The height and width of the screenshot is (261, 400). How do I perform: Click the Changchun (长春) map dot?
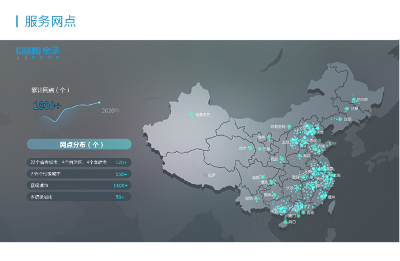coord(348,108)
